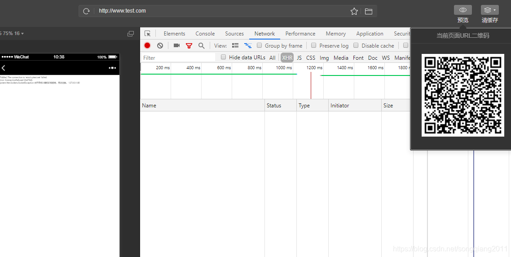
Task: Sort requests by the Type column
Action: 312,105
